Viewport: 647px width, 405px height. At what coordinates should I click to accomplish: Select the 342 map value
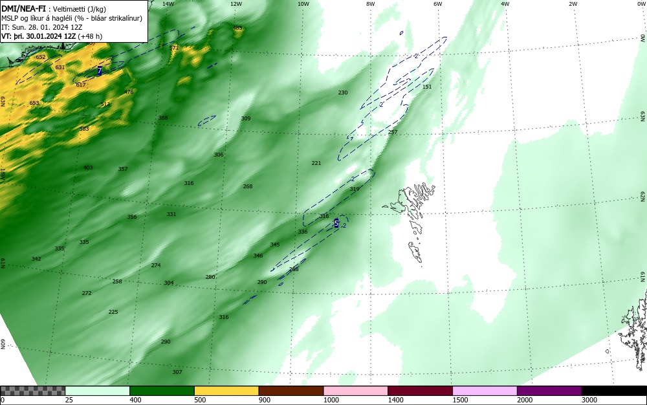(x=36, y=259)
